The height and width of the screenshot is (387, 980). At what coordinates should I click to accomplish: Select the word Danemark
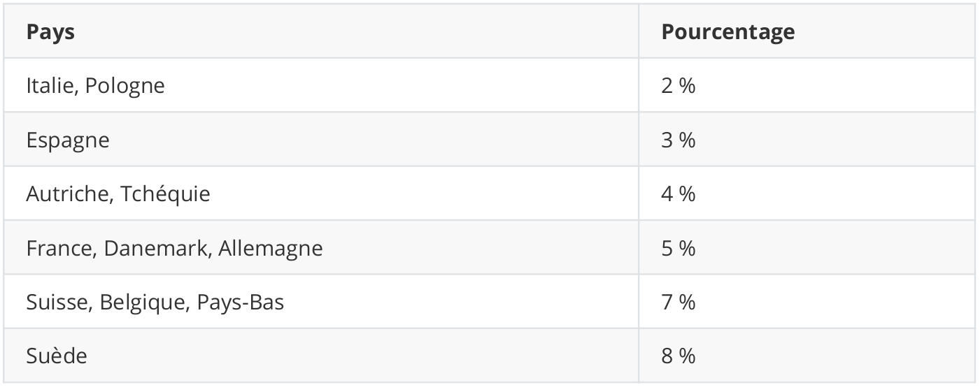coord(155,248)
